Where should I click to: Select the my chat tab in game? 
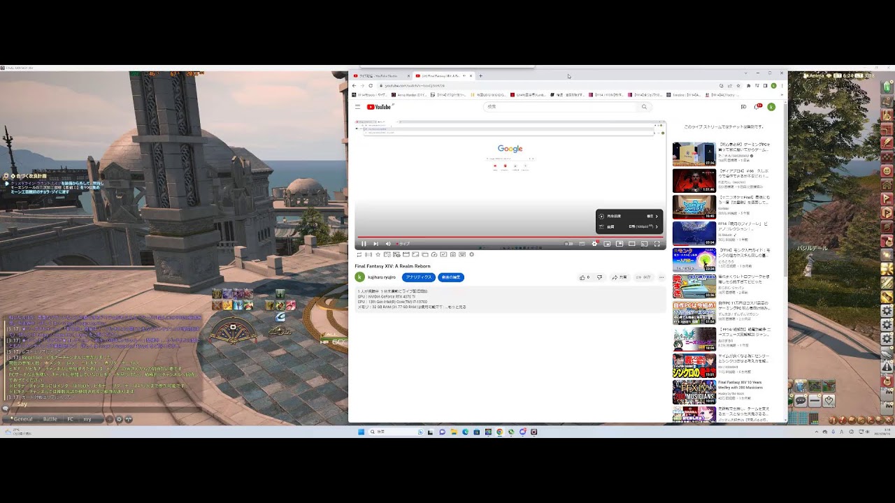pyautogui.click(x=87, y=419)
